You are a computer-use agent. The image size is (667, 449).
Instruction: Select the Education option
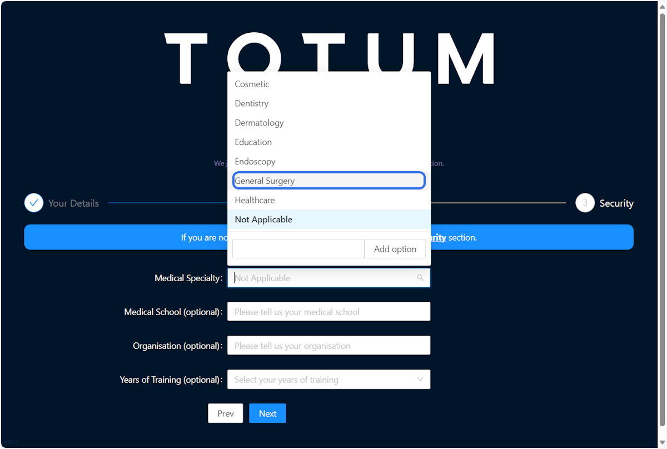click(329, 142)
